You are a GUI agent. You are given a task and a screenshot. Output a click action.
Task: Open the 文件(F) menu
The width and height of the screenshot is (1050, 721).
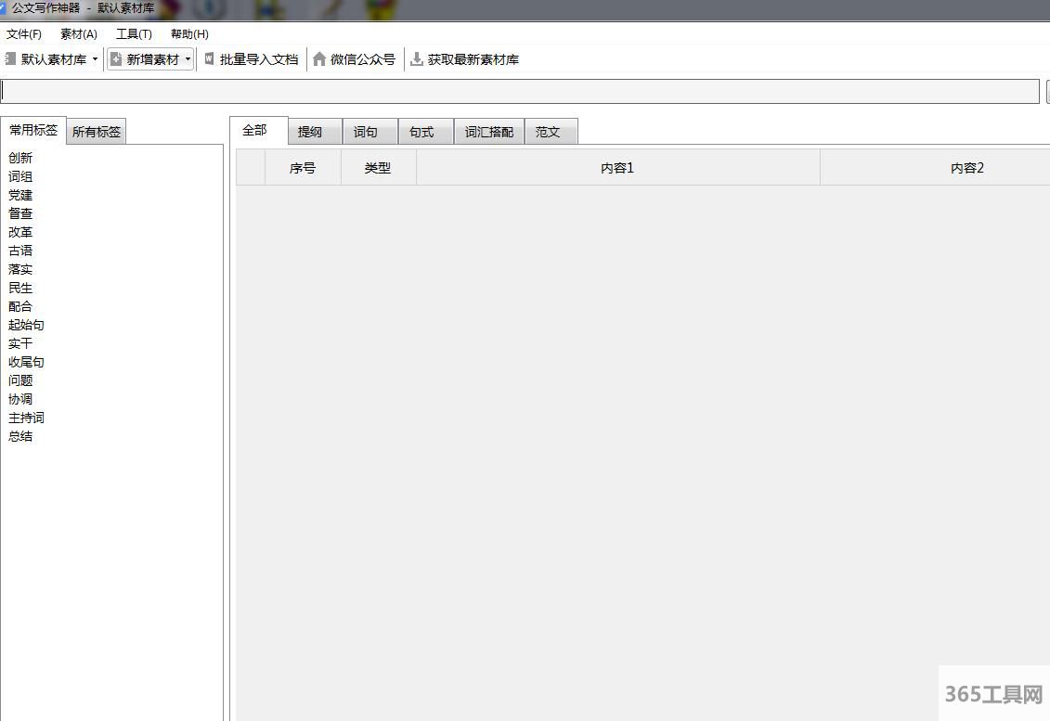(x=23, y=34)
